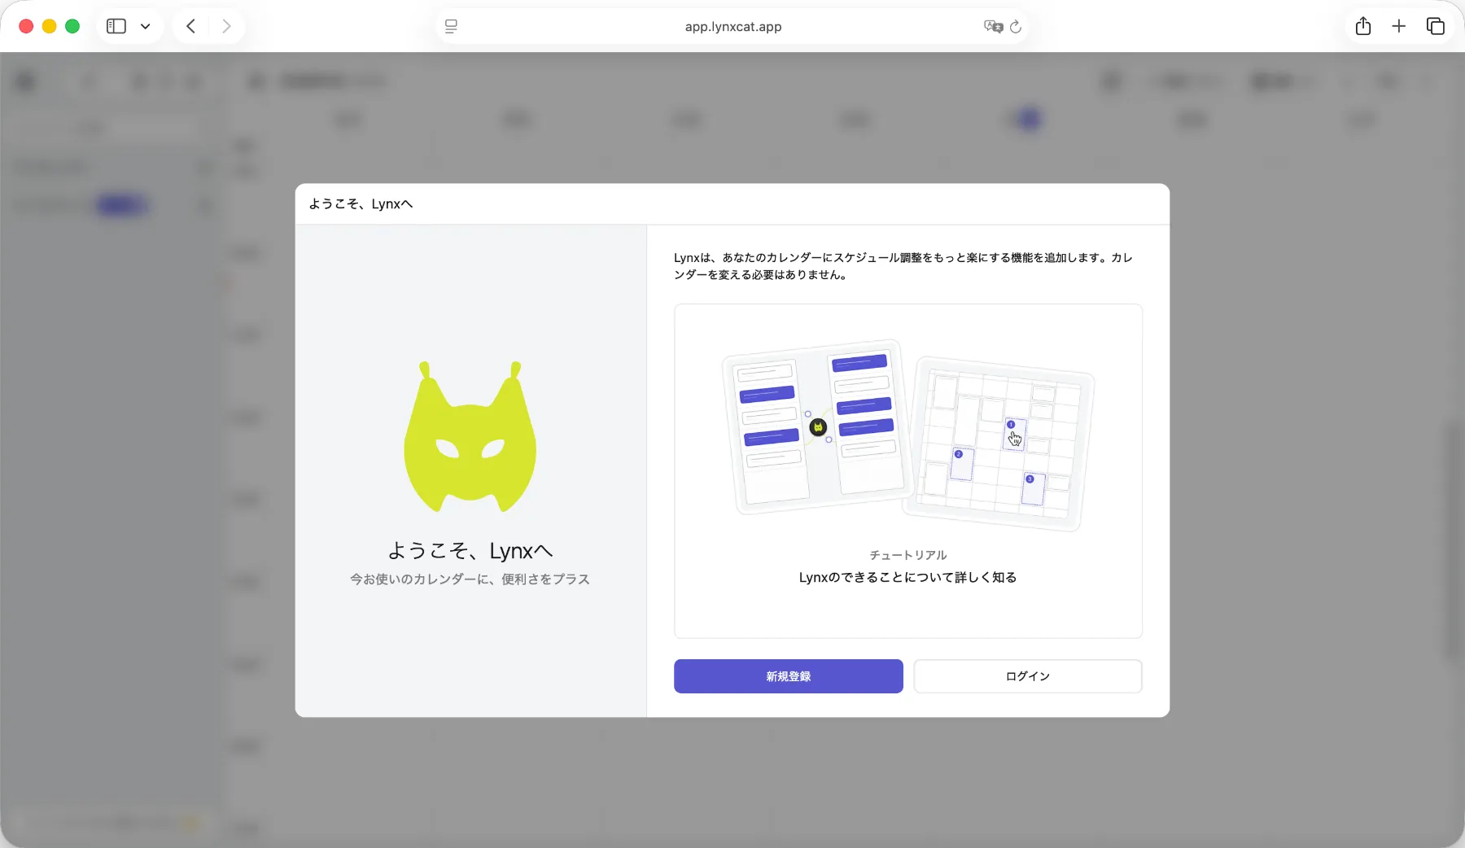Click the translate icon in the address bar
This screenshot has height=848, width=1465.
pos(993,26)
